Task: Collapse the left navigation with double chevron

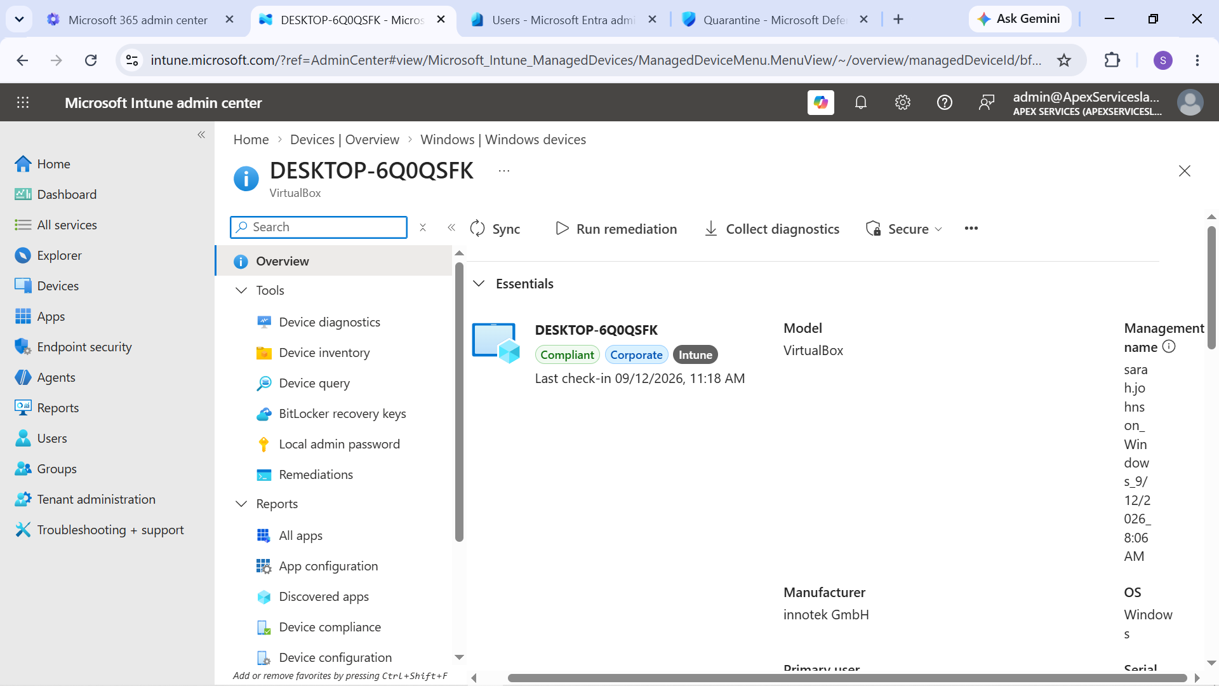Action: (x=201, y=135)
